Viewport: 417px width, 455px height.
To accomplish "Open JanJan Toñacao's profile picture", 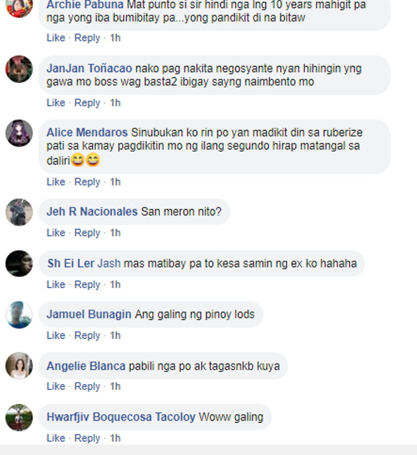I will pos(19,69).
